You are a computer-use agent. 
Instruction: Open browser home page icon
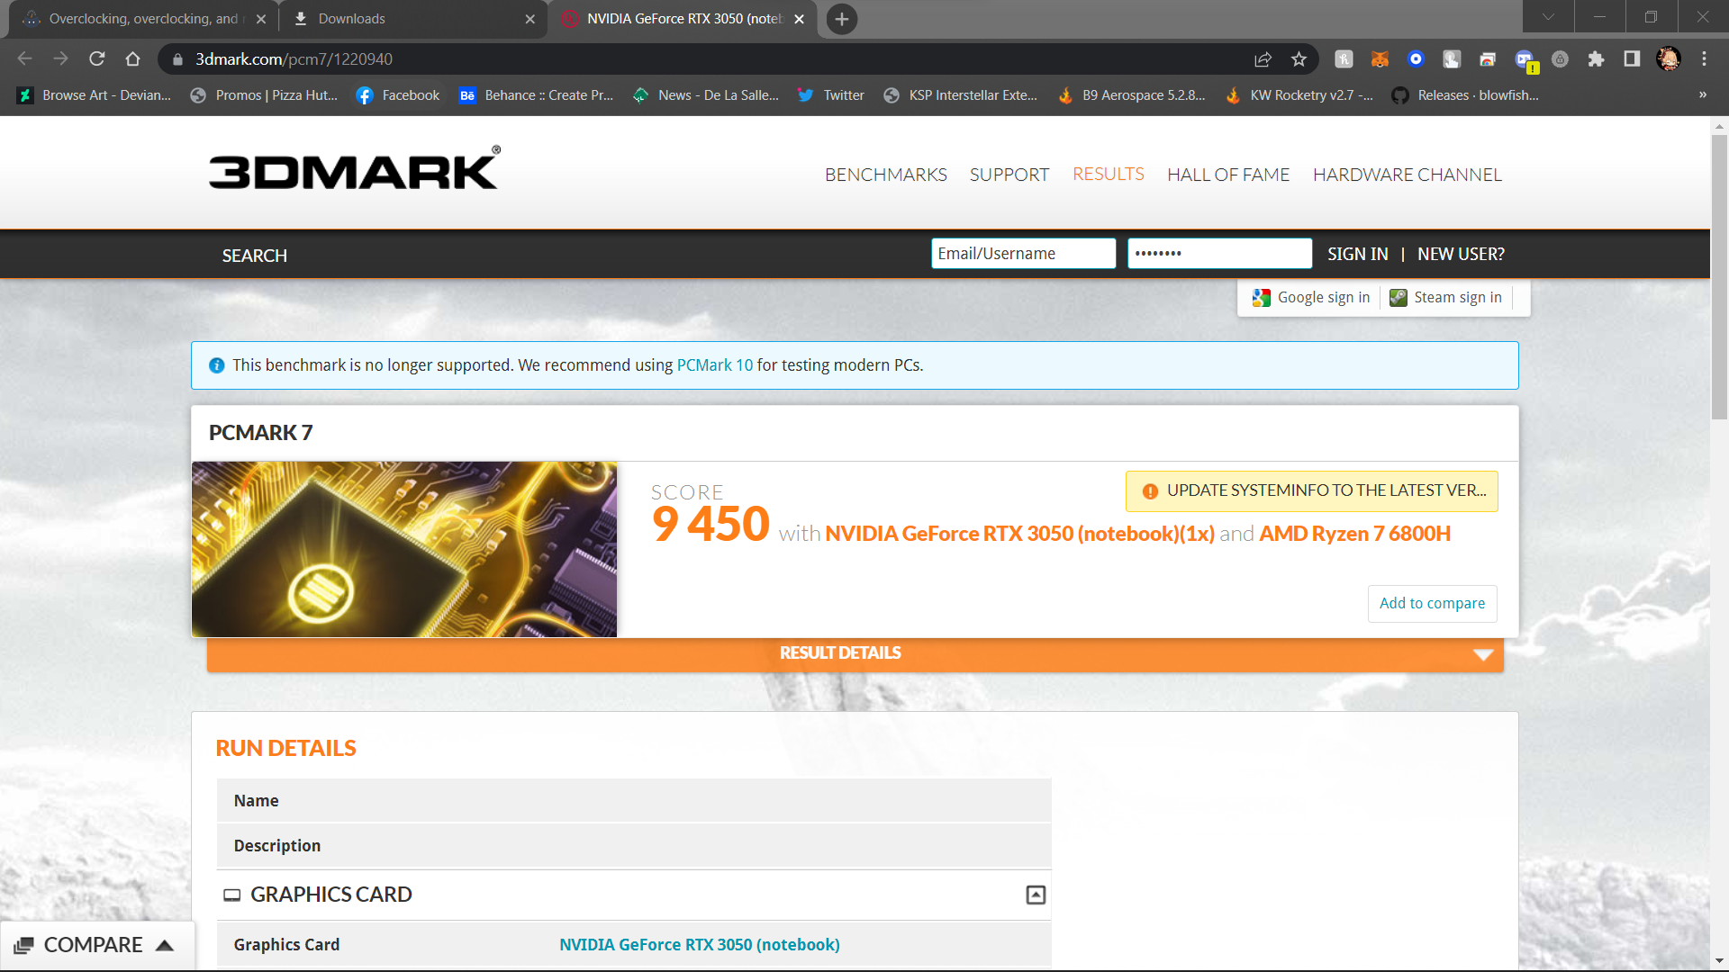(x=133, y=58)
